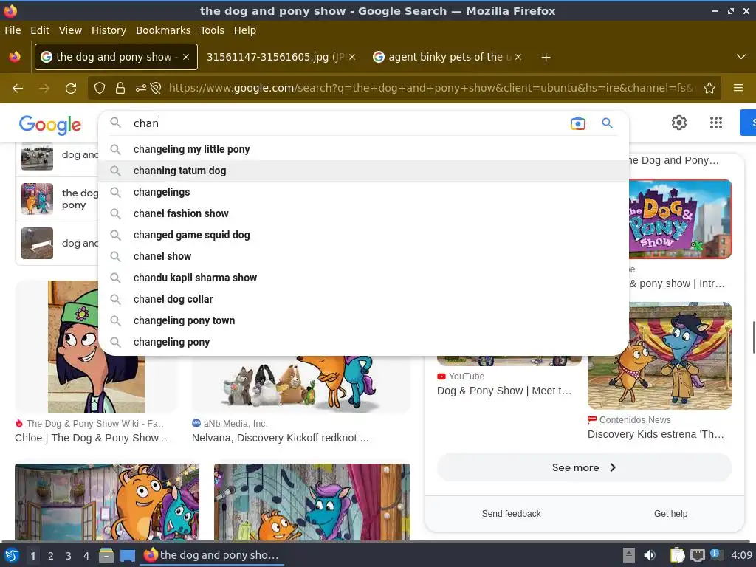The image size is (756, 567).
Task: Click the notification info tray icon
Action: [x=715, y=554]
